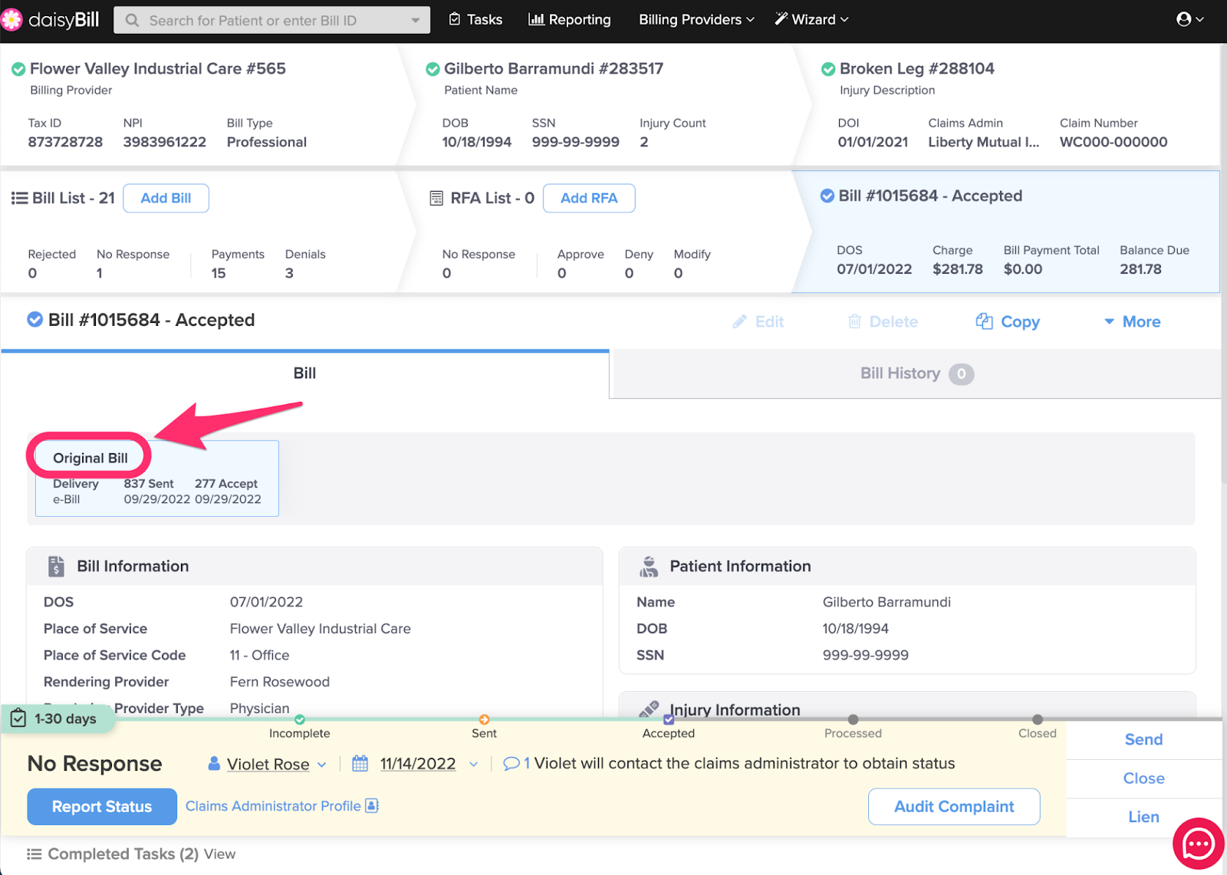Open the live chat bubble icon
The image size is (1227, 875).
1198,844
